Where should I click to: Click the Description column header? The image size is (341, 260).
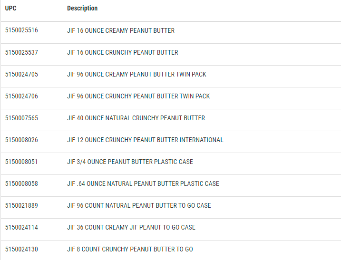[x=82, y=9]
